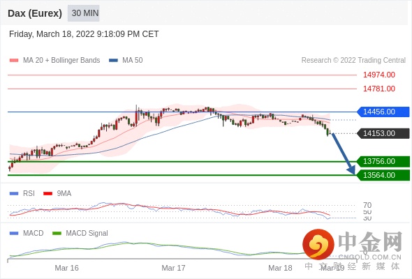The image size is (412, 279).
Task: Click the MA 20 + Bollinger Bands legend label
Action: [61, 61]
